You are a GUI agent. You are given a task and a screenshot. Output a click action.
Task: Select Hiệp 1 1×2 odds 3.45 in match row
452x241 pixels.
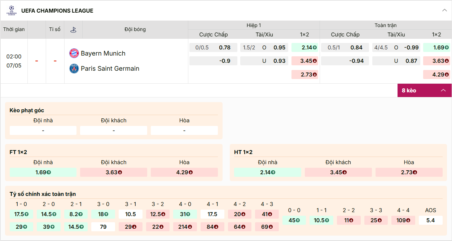(305, 61)
